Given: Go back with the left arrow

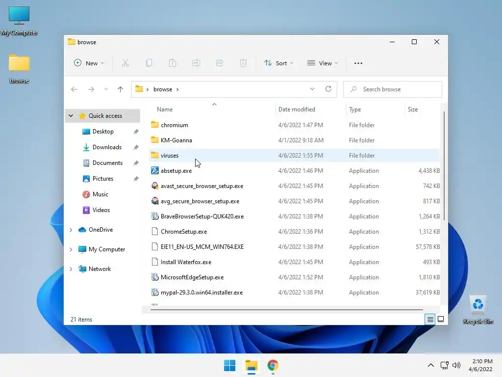Looking at the screenshot, I should point(74,89).
